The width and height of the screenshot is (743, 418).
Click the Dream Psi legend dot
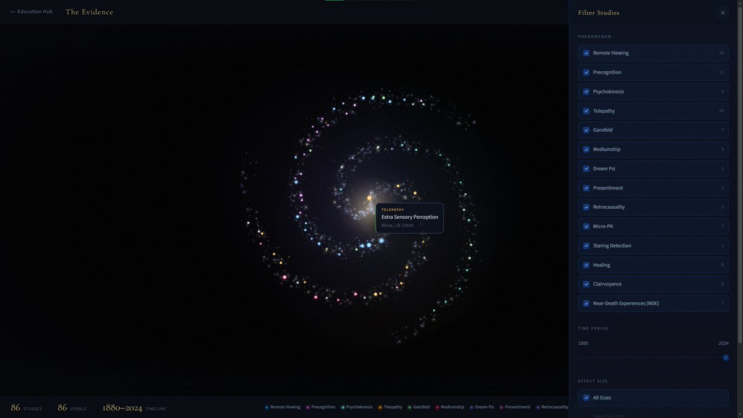[x=471, y=407]
